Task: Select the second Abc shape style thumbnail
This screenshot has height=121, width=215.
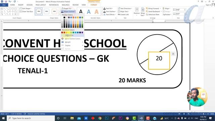Action: coord(47,11)
